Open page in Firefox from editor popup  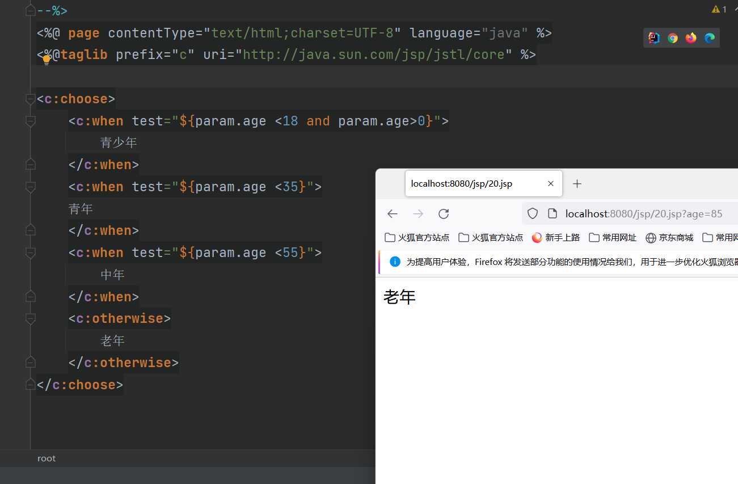click(691, 38)
